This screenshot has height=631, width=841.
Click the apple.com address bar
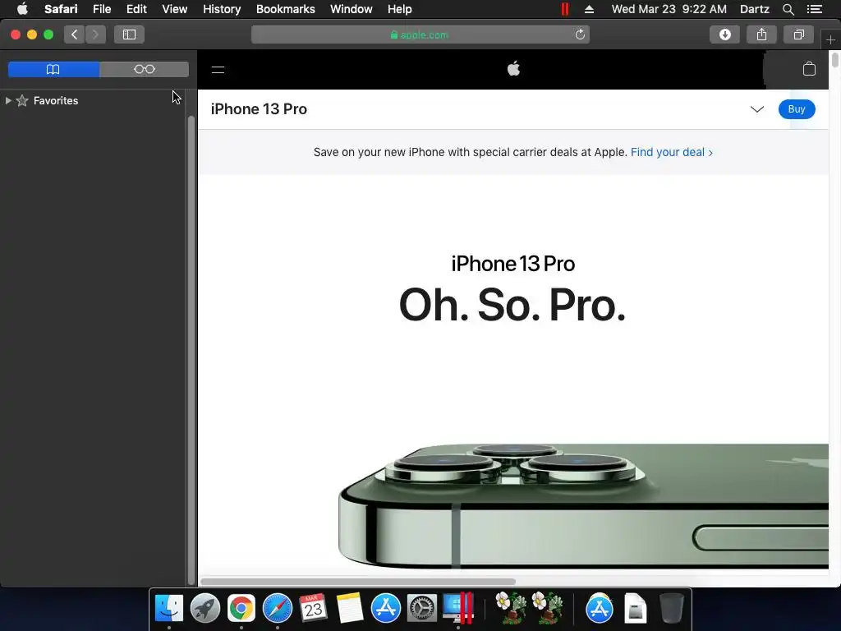coord(420,35)
